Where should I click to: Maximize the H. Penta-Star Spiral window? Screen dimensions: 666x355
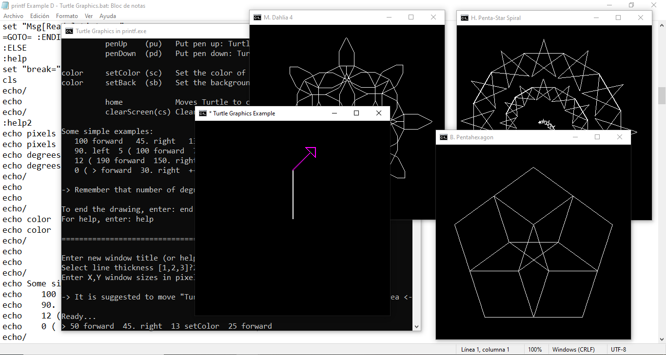618,18
